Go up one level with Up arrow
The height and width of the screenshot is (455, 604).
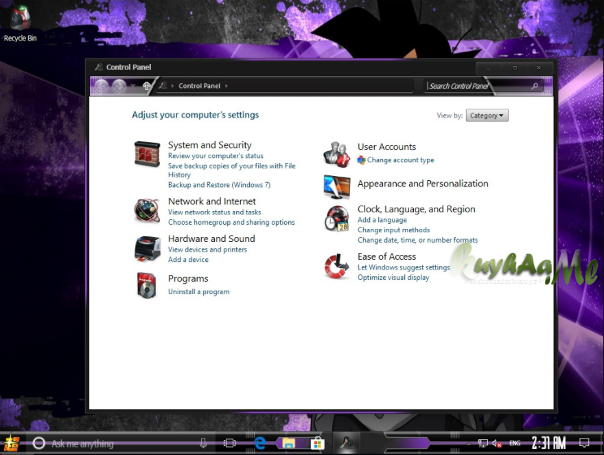coord(146,86)
